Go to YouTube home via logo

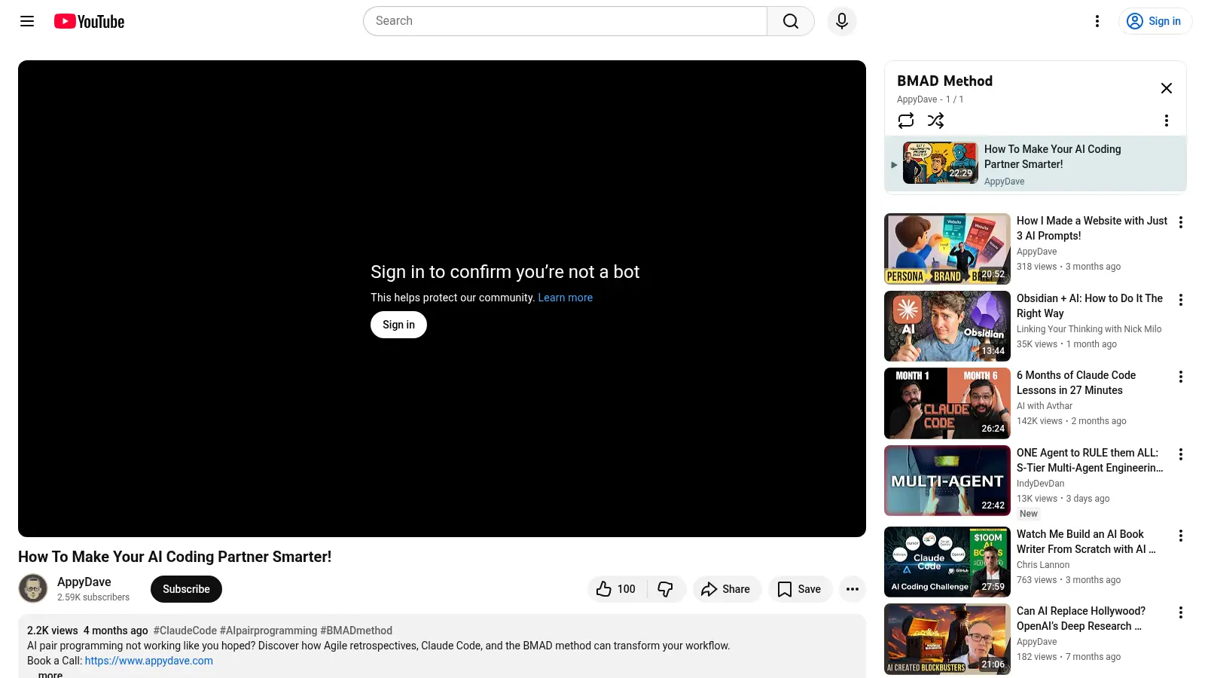click(x=89, y=21)
